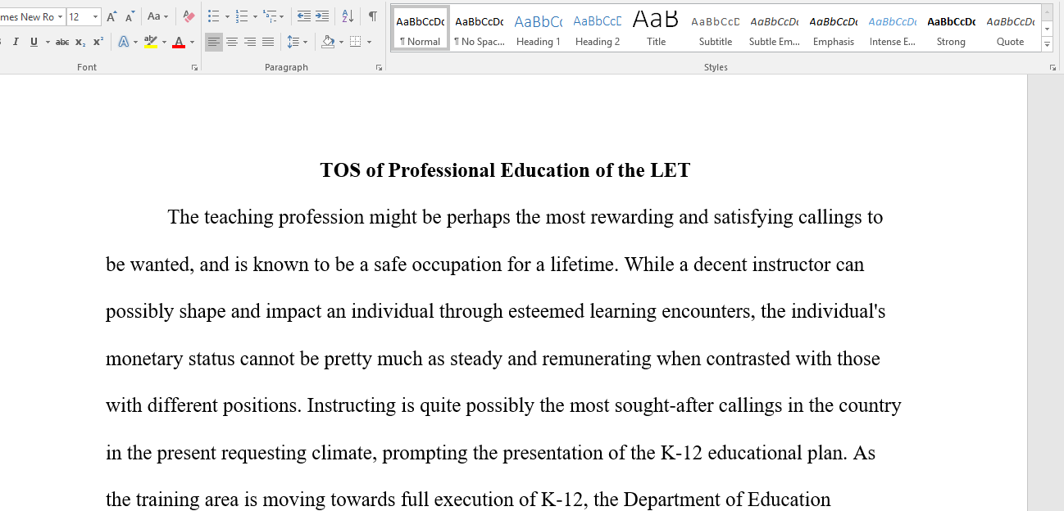Apply the Subtle Emphasis style

coord(775,28)
